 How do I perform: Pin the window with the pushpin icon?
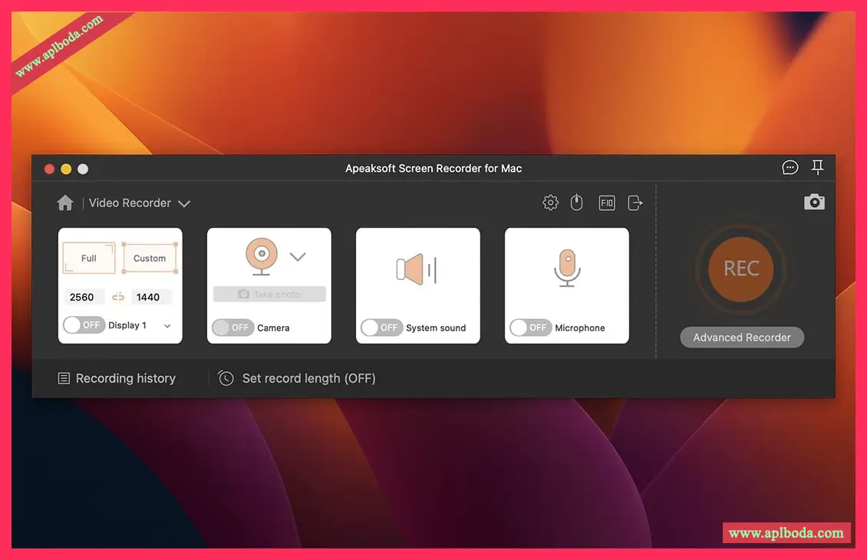pyautogui.click(x=817, y=167)
